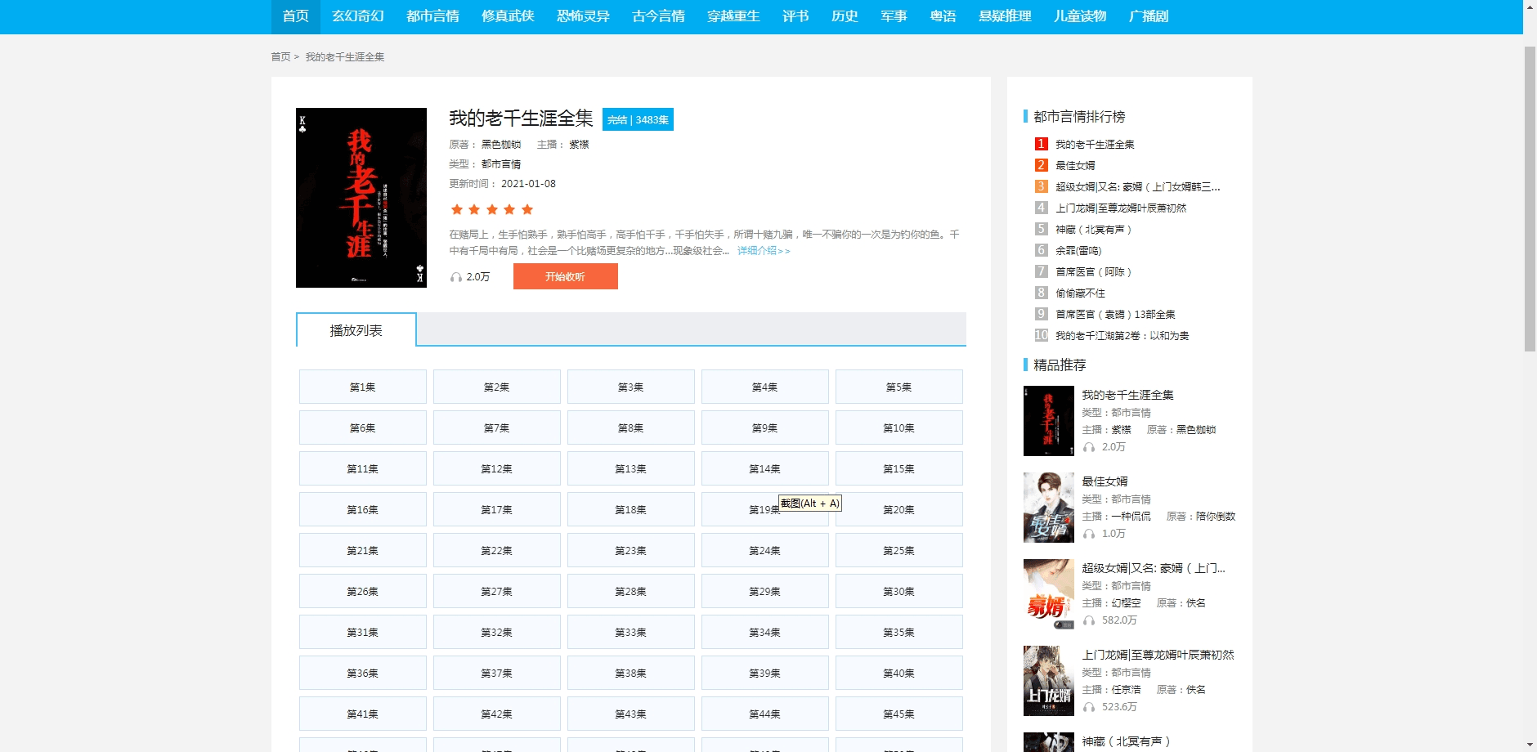Go to 儿童读物 category
The height and width of the screenshot is (752, 1537).
1080,16
